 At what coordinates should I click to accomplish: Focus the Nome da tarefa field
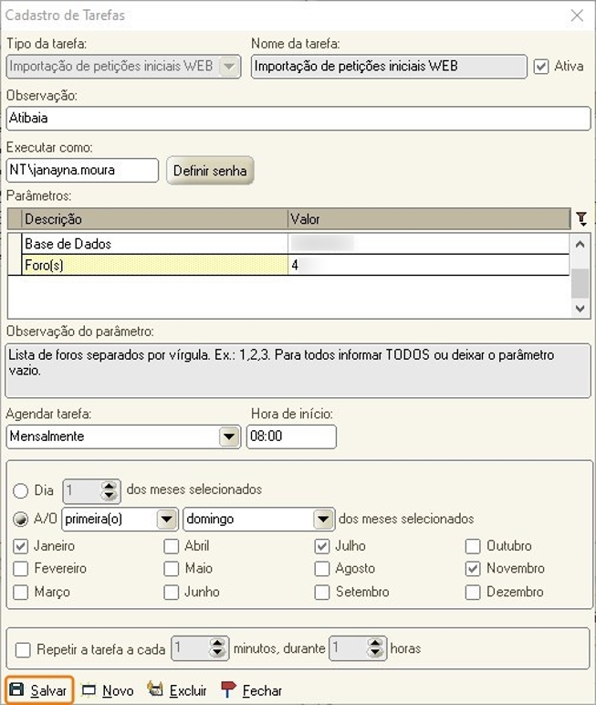click(389, 67)
